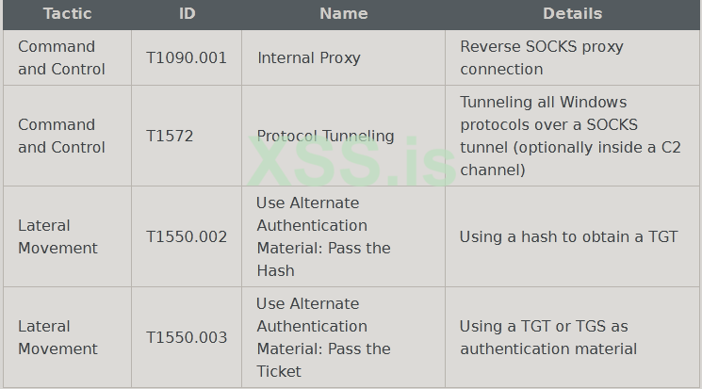This screenshot has height=389, width=702.
Task: Select the T1550.003 ID cell
Action: 187,337
